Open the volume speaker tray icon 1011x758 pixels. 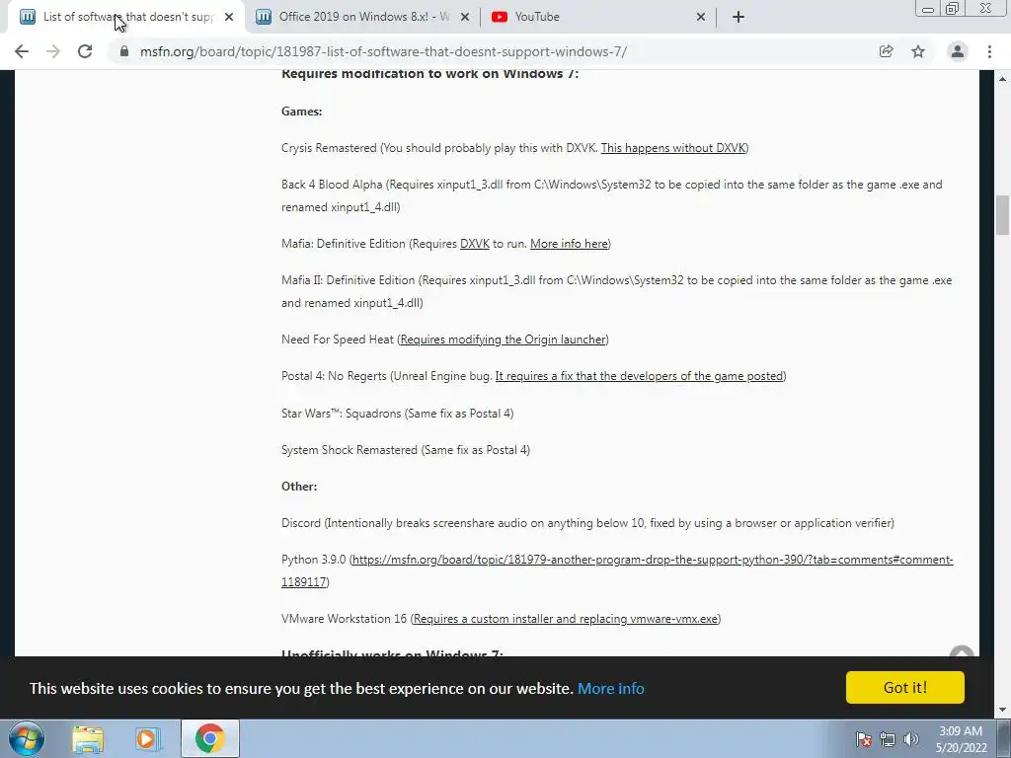pos(911,739)
